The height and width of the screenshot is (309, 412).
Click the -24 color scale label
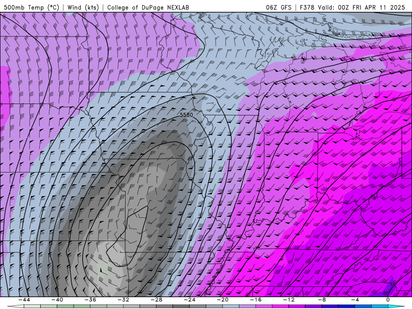(190, 300)
